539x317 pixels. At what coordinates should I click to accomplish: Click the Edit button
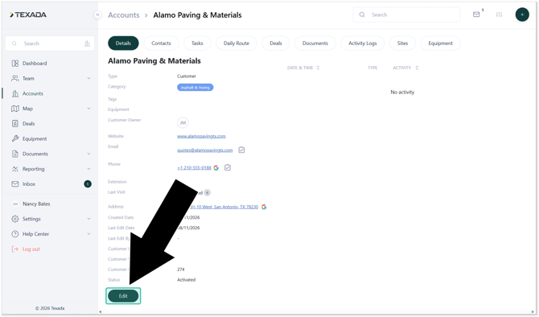tap(123, 296)
